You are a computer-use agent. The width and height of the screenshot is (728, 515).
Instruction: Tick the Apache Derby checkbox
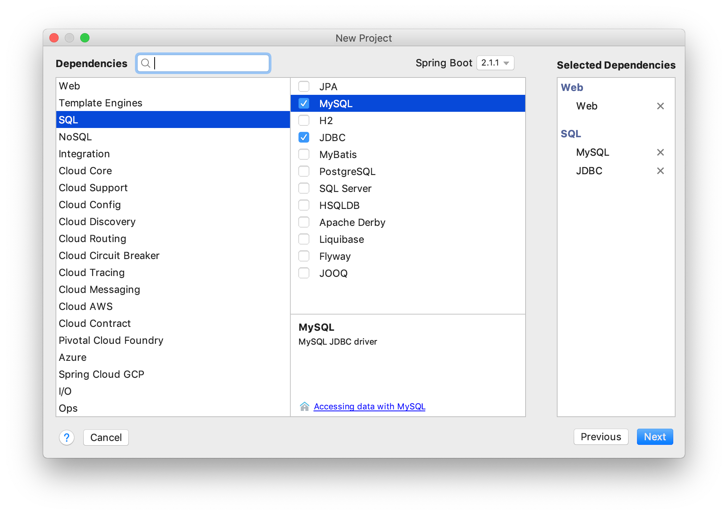pyautogui.click(x=304, y=222)
